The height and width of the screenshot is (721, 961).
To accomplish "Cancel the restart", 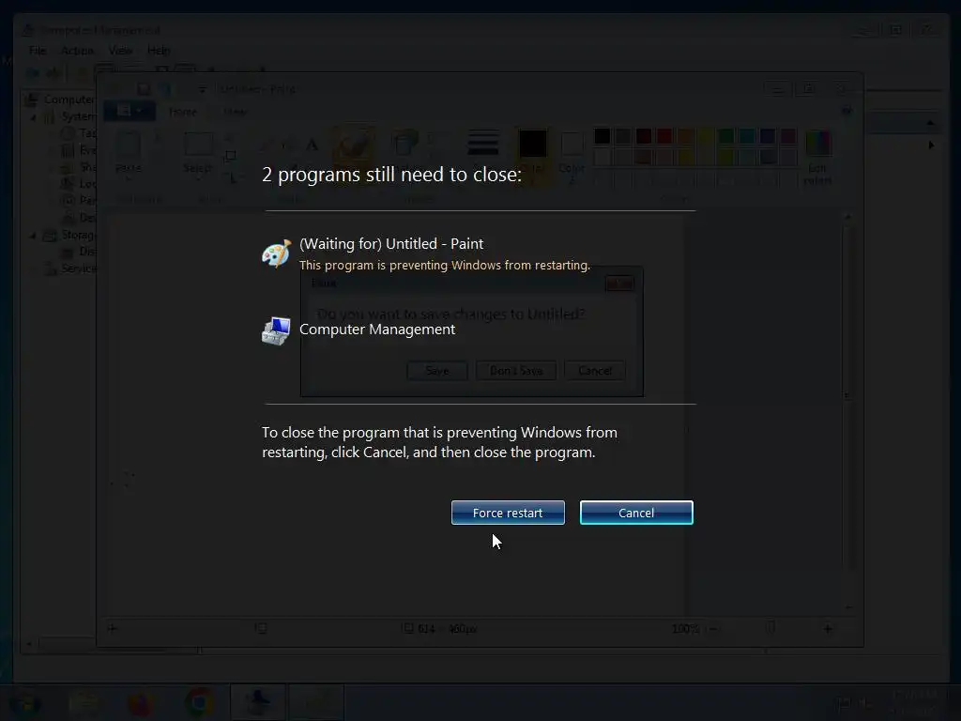I will coord(636,513).
